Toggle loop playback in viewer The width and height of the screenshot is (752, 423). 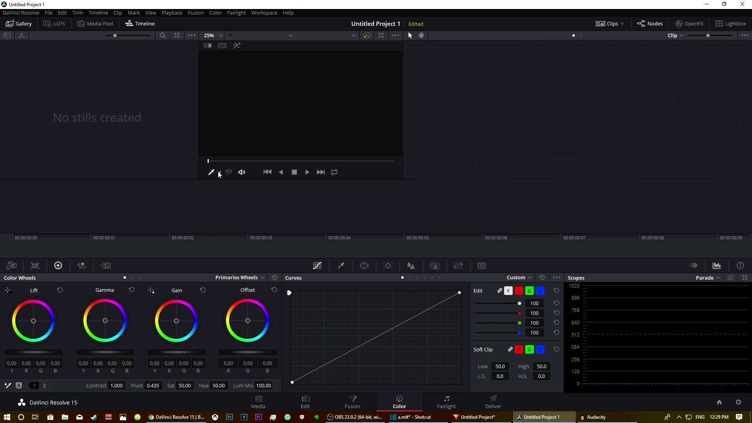point(334,172)
